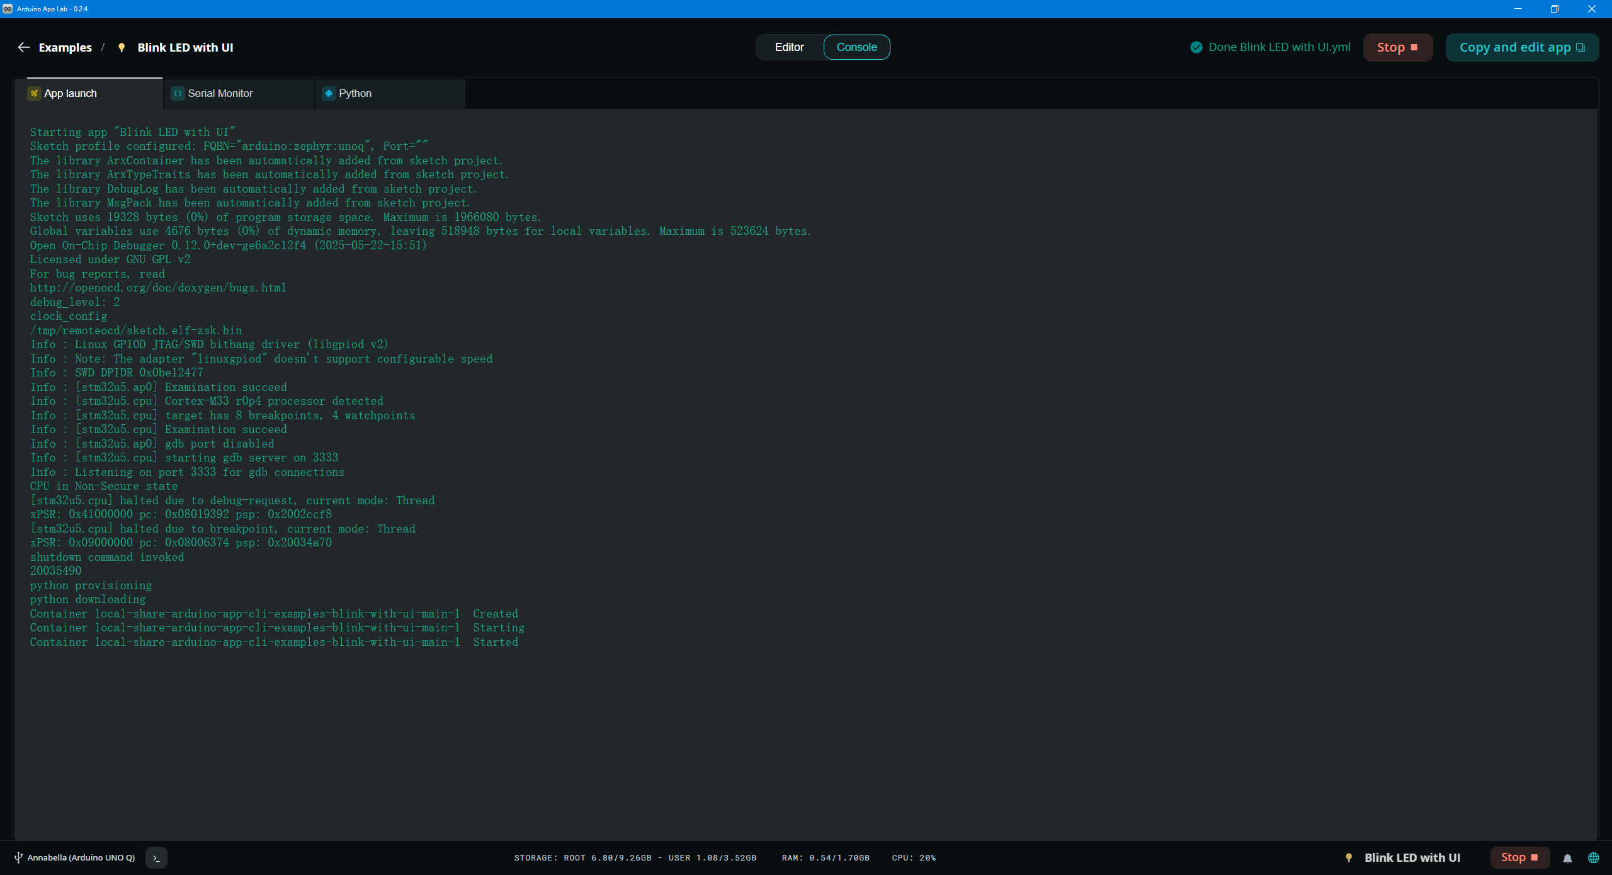The image size is (1612, 875).
Task: Click Annabella (Arduino UNO Q) board name
Action: tap(81, 857)
